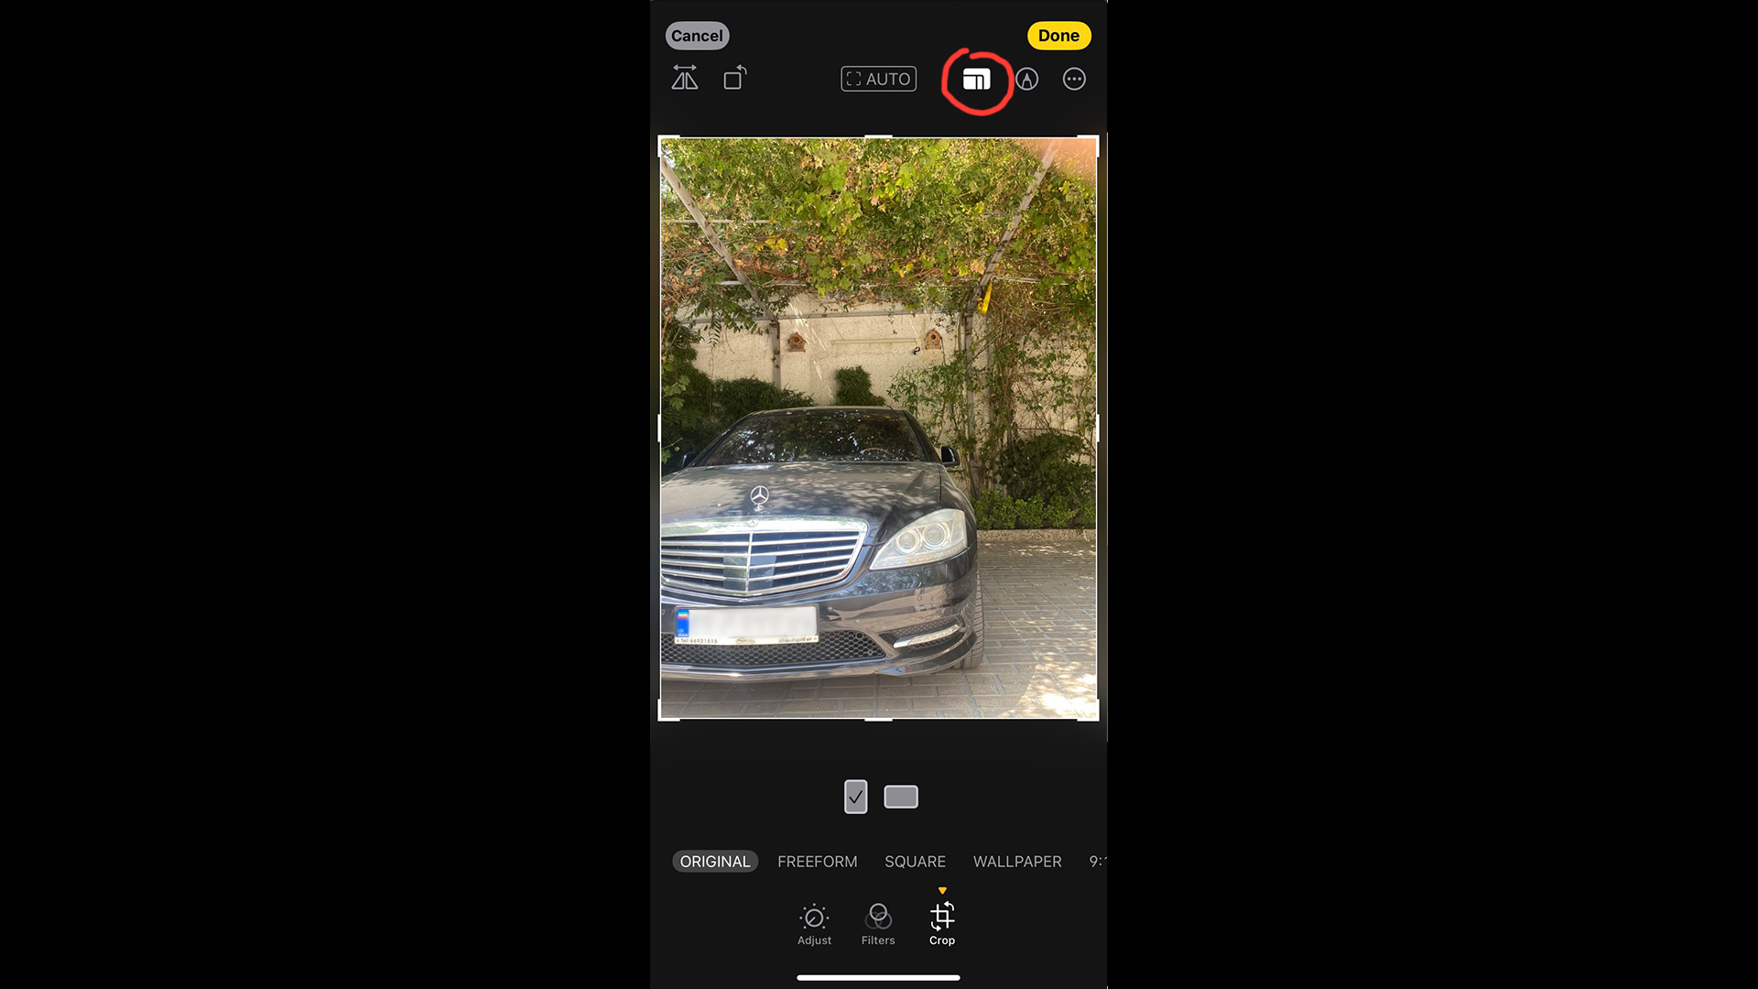This screenshot has width=1758, height=989.
Task: Switch to the Filters tool tab
Action: pyautogui.click(x=878, y=922)
